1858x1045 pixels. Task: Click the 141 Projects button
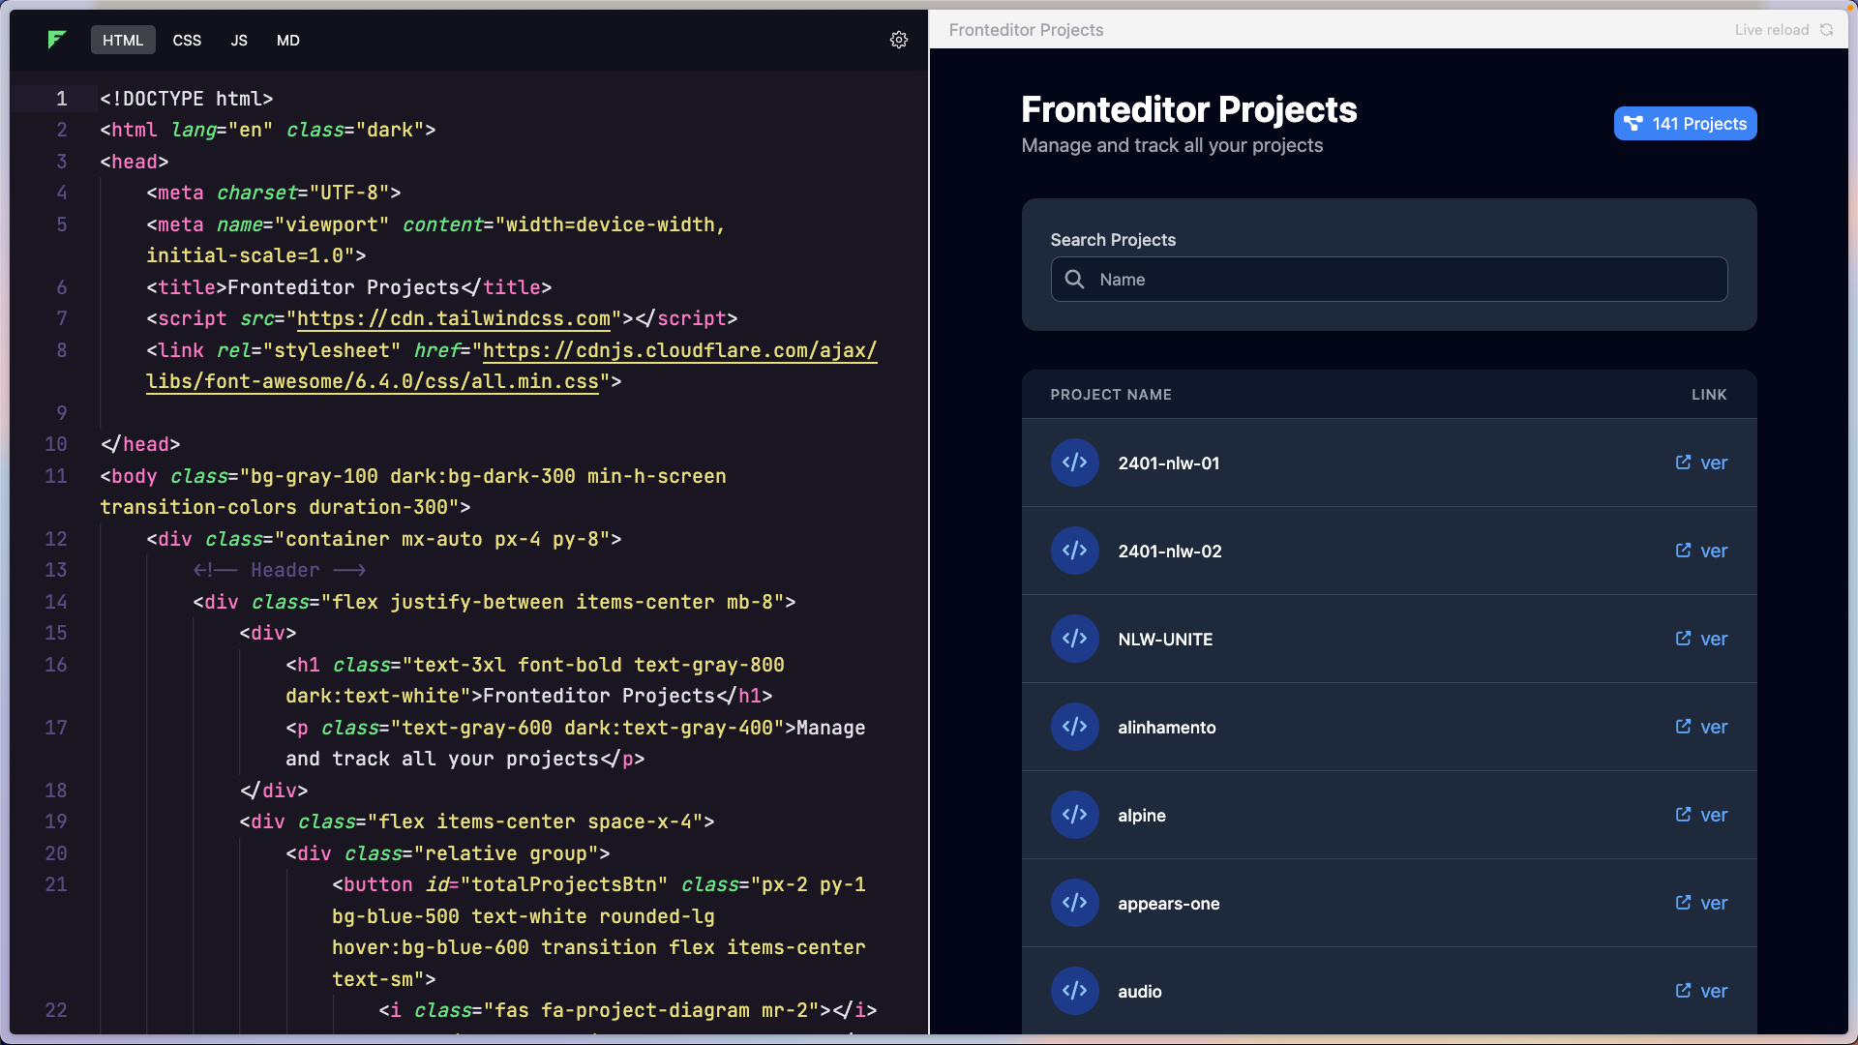coord(1685,123)
